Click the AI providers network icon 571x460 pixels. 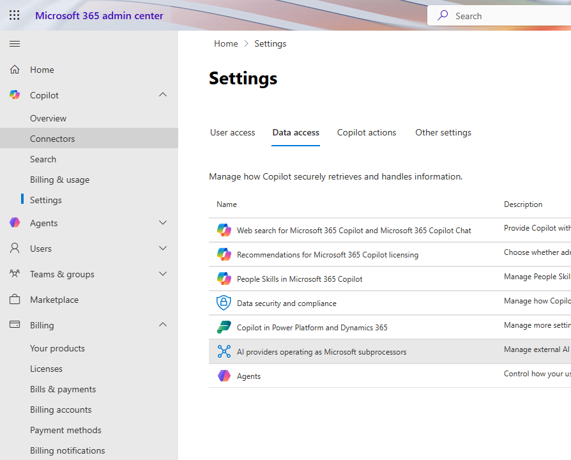click(224, 351)
